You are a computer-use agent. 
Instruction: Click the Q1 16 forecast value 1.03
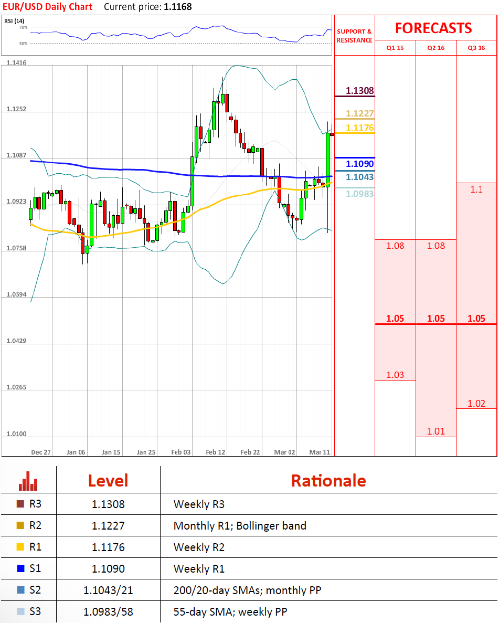point(395,375)
